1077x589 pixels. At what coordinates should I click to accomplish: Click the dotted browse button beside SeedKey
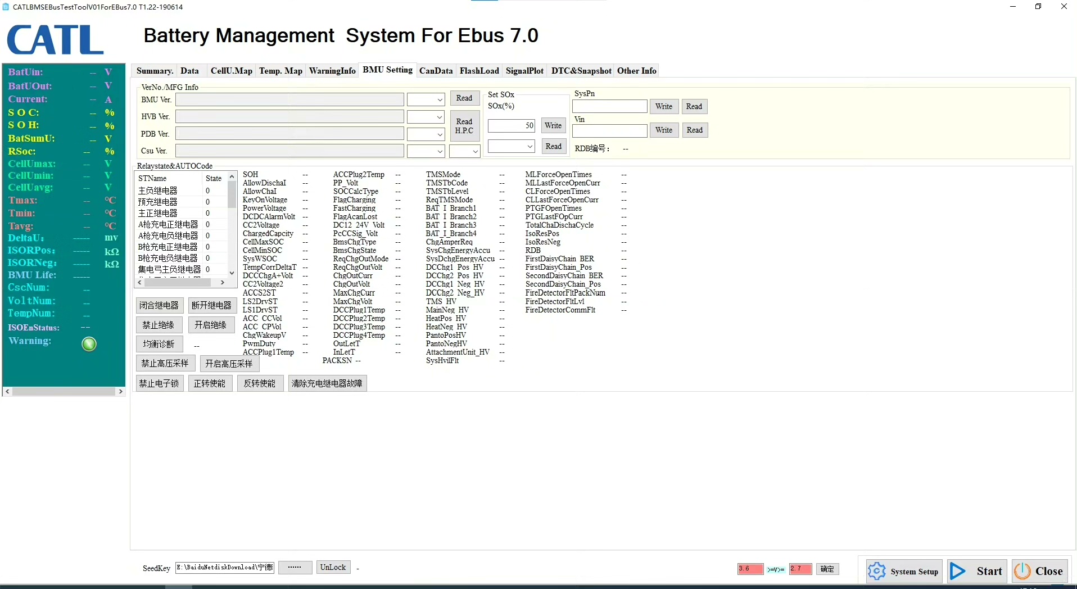tap(295, 568)
